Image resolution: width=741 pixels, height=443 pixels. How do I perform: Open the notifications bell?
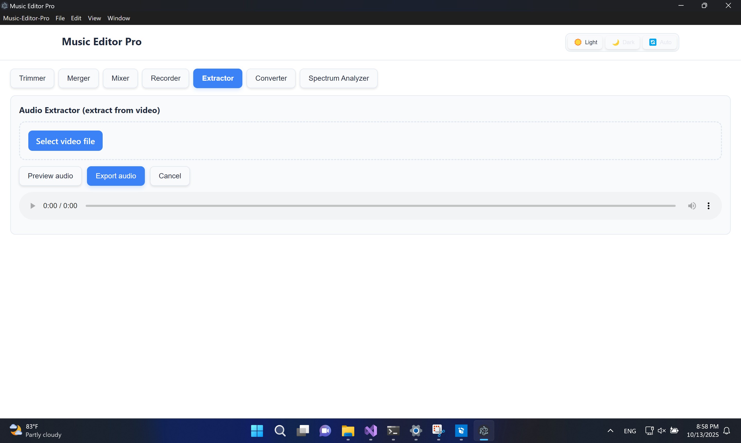727,430
